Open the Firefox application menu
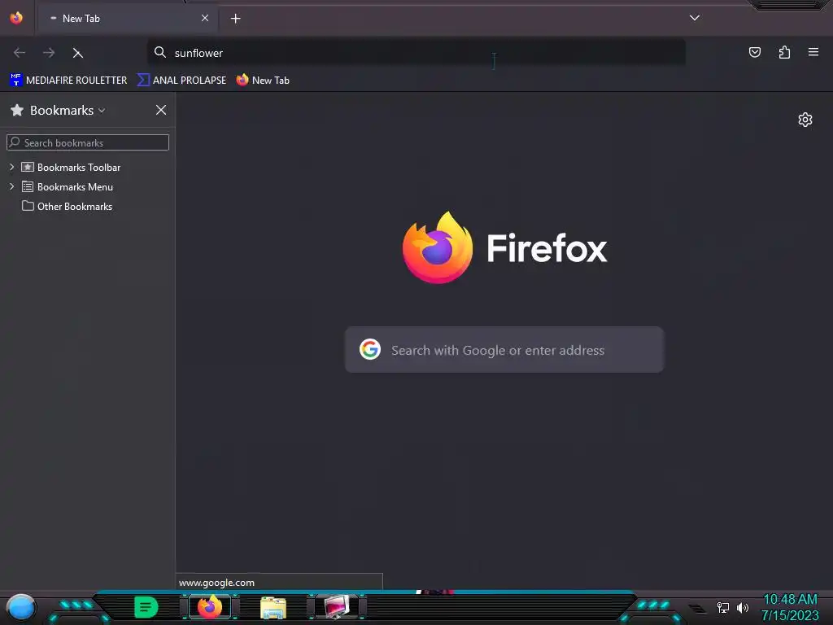The height and width of the screenshot is (625, 833). tap(813, 52)
